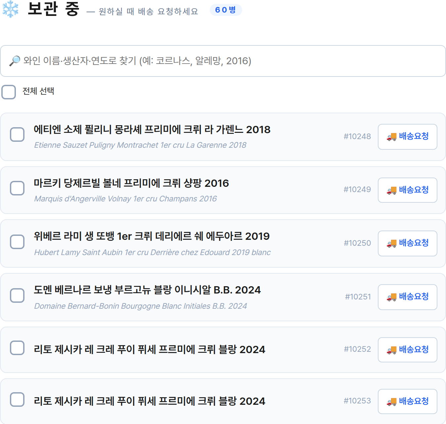Click Hubert Lamy Saint Aubin subtitle
Screen dimensions: 446x424
[153, 252]
